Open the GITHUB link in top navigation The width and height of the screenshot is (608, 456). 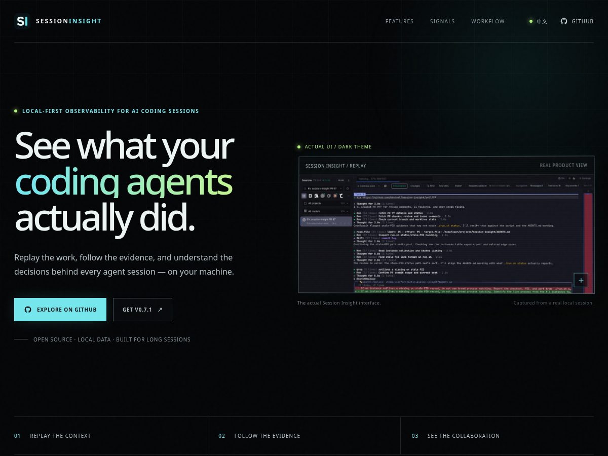[577, 21]
